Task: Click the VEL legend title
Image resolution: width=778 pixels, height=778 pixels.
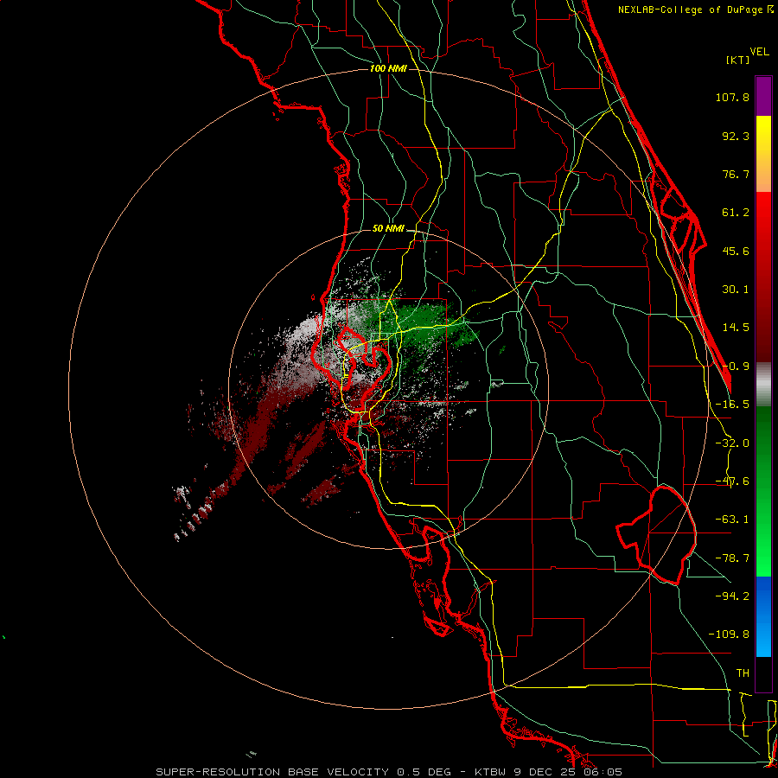Action: pos(759,52)
